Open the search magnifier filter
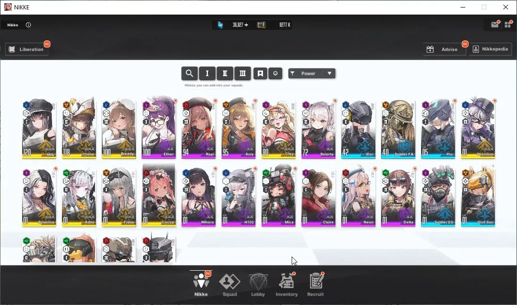This screenshot has width=517, height=305. click(189, 73)
